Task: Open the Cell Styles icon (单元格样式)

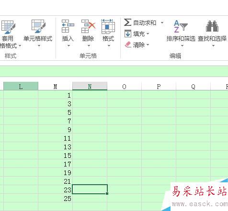Action: point(38,26)
